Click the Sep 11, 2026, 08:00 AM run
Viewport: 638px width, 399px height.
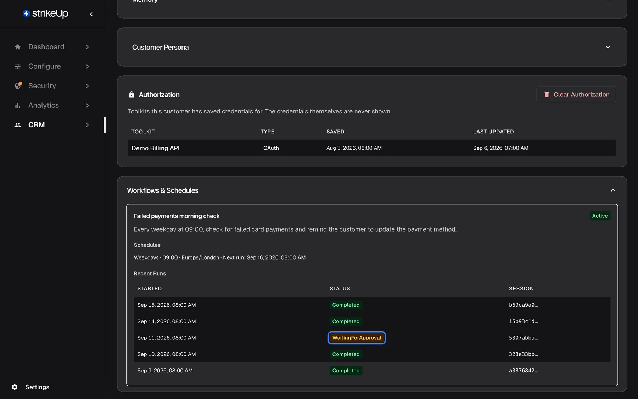click(166, 338)
